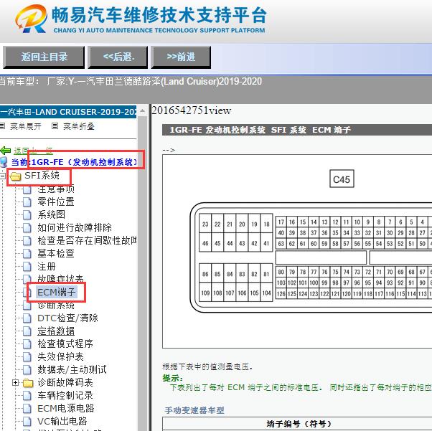Viewport: 432px width, 431px height.
Task: Open DTC检查/清除 entry
Action: [x=67, y=318]
